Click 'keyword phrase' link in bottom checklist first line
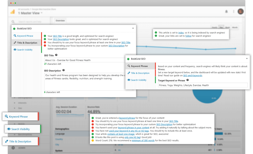Image resolution: width=253 pixels, height=154 pixels. point(127,118)
